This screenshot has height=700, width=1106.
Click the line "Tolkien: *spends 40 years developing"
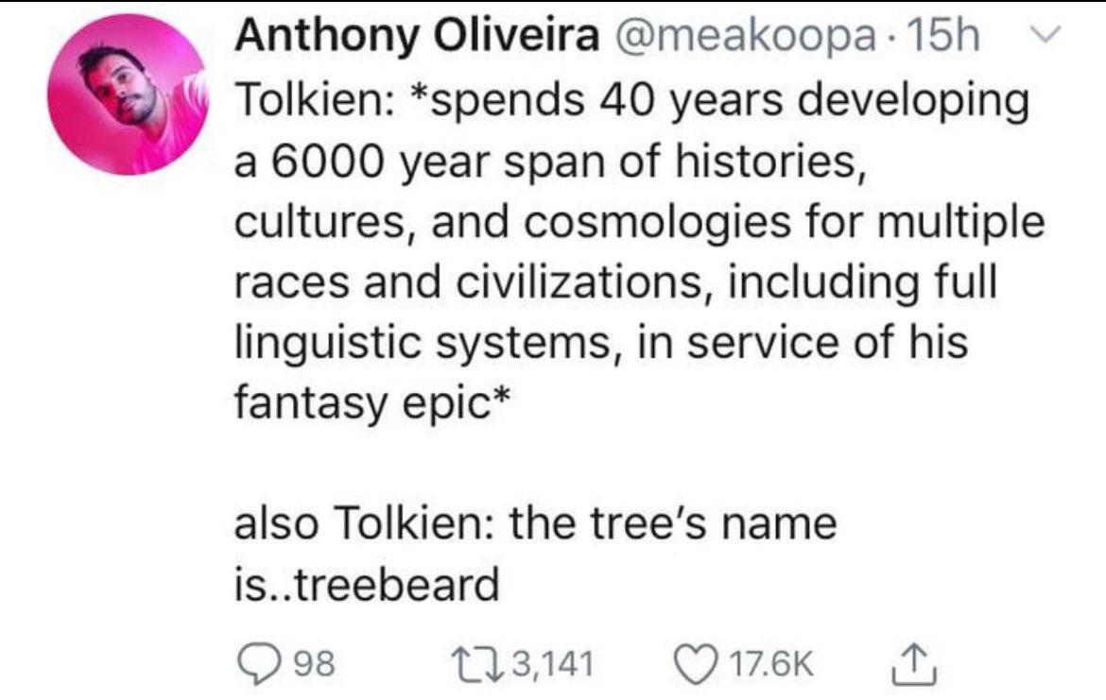point(630,99)
